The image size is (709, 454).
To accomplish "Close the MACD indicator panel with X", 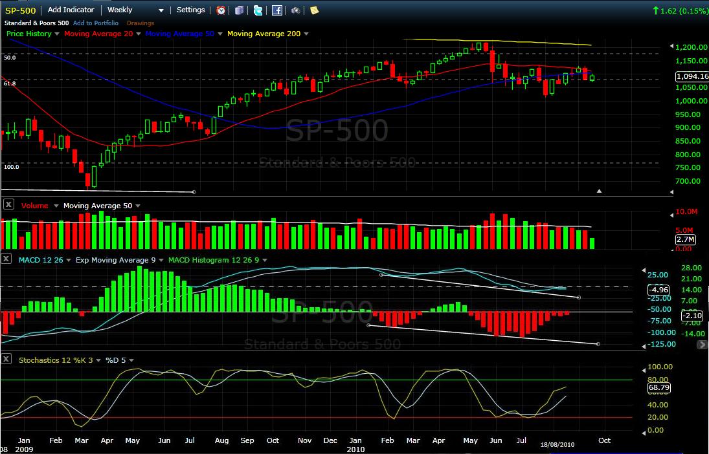I will 6,259.
